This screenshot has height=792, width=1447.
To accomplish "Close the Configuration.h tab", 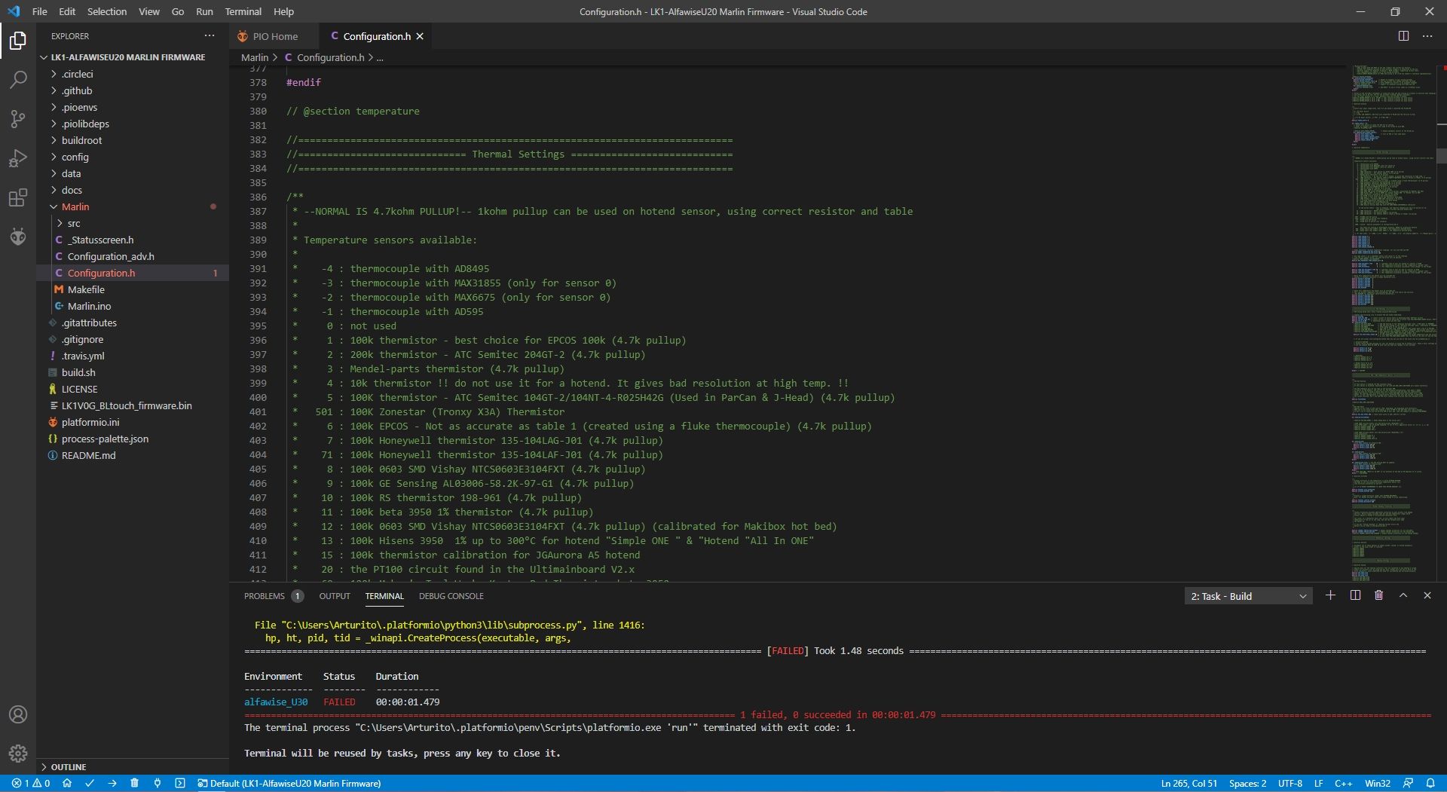I will (x=420, y=36).
